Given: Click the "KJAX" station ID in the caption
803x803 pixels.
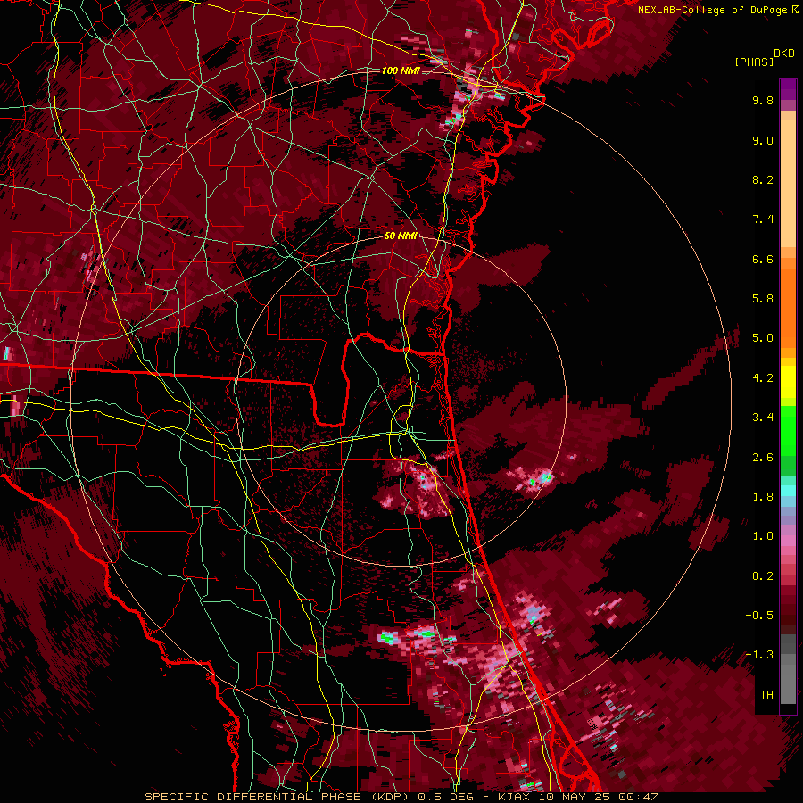Looking at the screenshot, I should [x=516, y=797].
